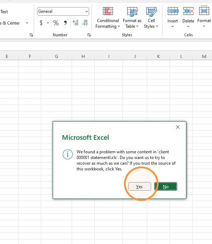Open Alignment settings dialog launcher

[31, 35]
